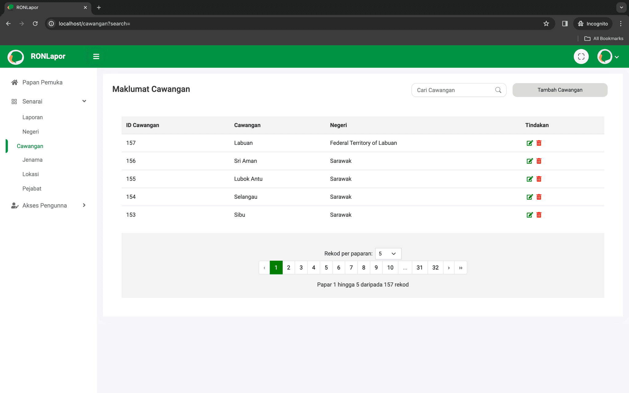Open All Bookmarks folder
Viewport: 629px width, 393px height.
coord(604,38)
